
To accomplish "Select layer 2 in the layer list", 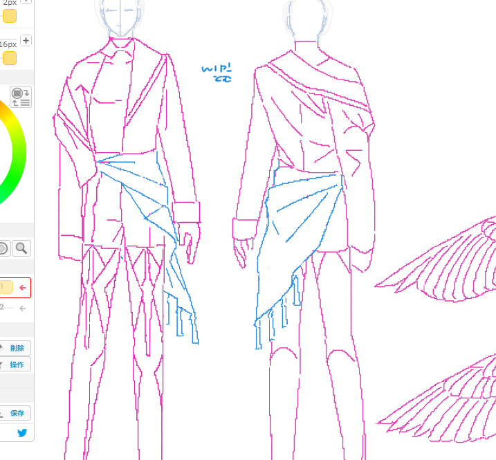I will pyautogui.click(x=7, y=309).
